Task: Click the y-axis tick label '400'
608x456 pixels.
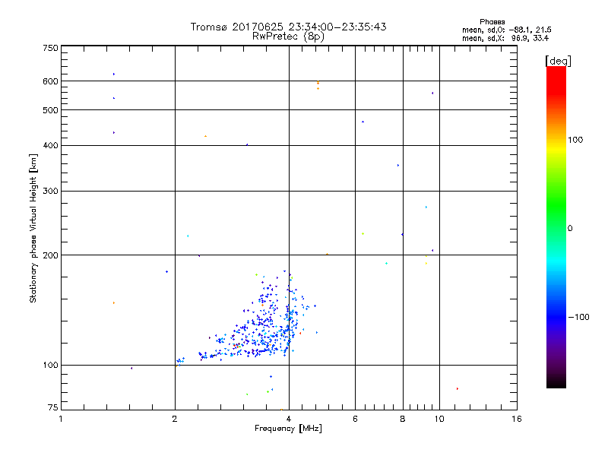Action: (x=50, y=145)
